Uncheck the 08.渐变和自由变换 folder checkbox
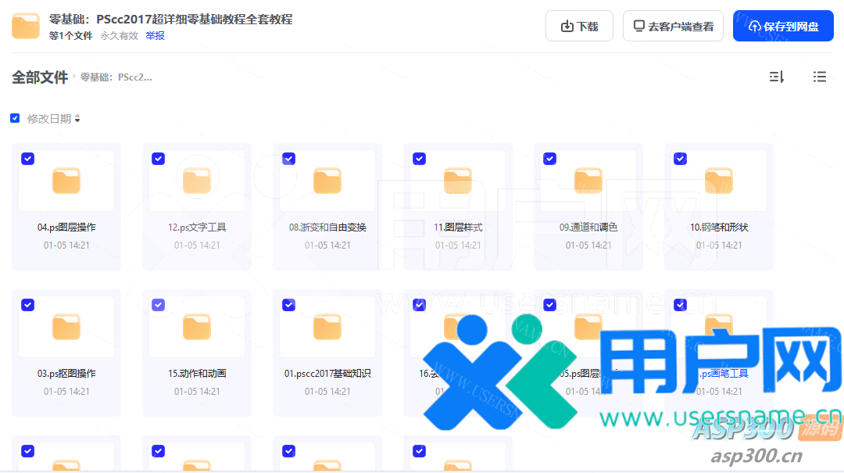This screenshot has width=844, height=473. pyautogui.click(x=288, y=159)
